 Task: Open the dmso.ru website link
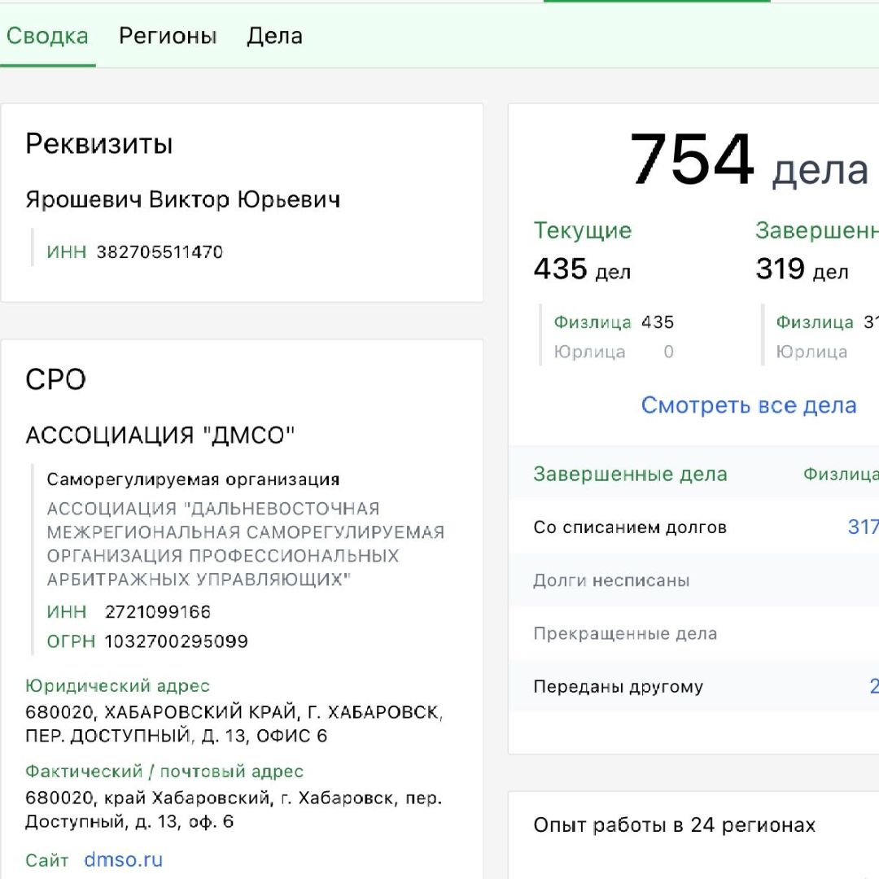tap(123, 859)
